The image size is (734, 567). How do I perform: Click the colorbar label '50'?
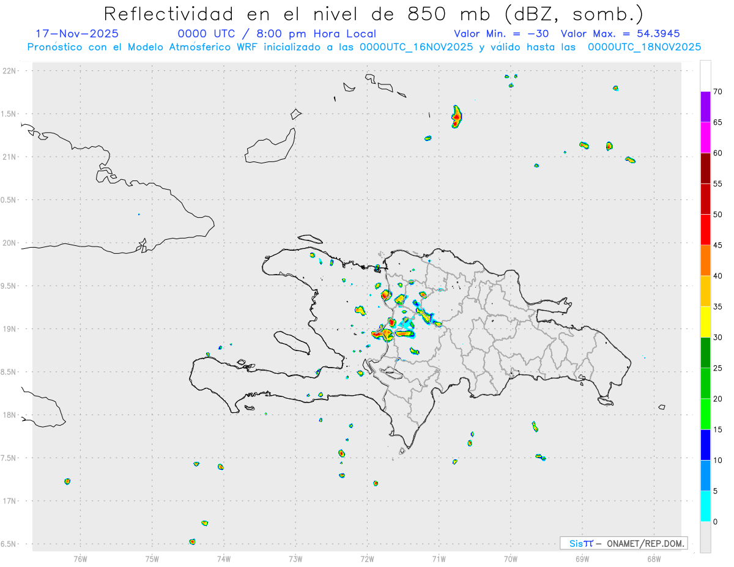[718, 215]
